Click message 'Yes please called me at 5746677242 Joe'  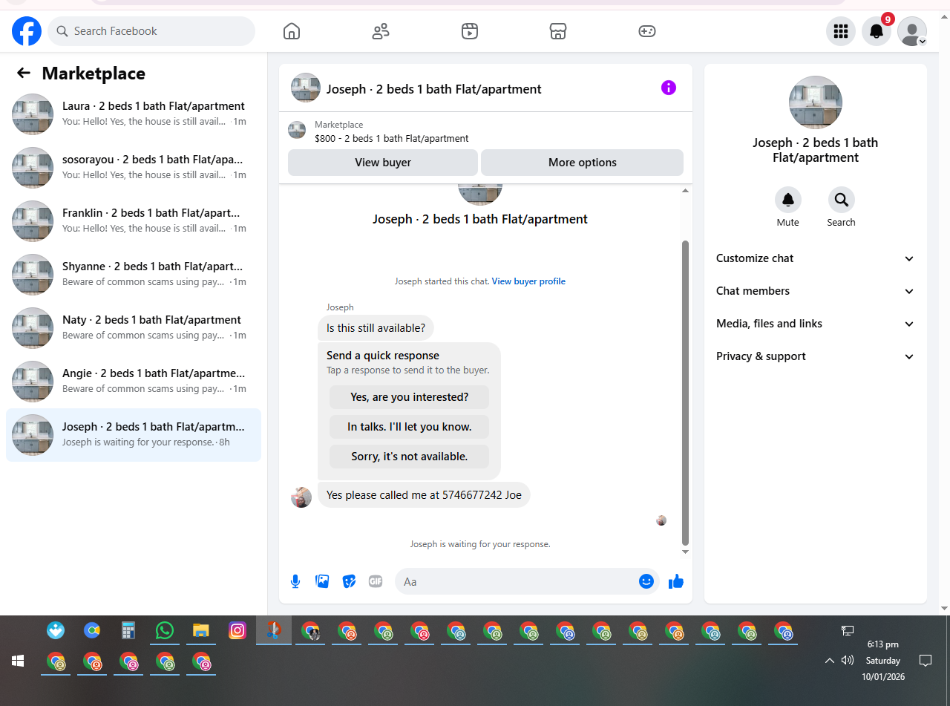point(424,494)
